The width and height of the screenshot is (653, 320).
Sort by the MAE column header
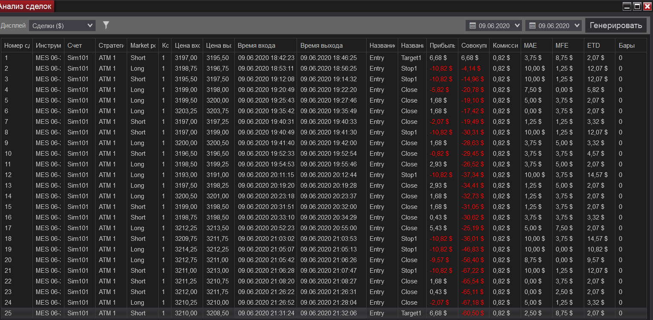point(536,46)
